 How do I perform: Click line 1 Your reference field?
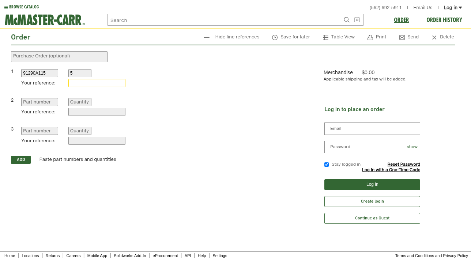(97, 83)
